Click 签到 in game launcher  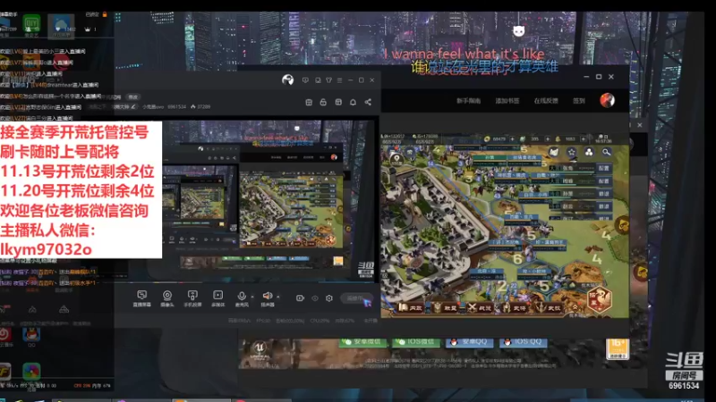(x=579, y=101)
